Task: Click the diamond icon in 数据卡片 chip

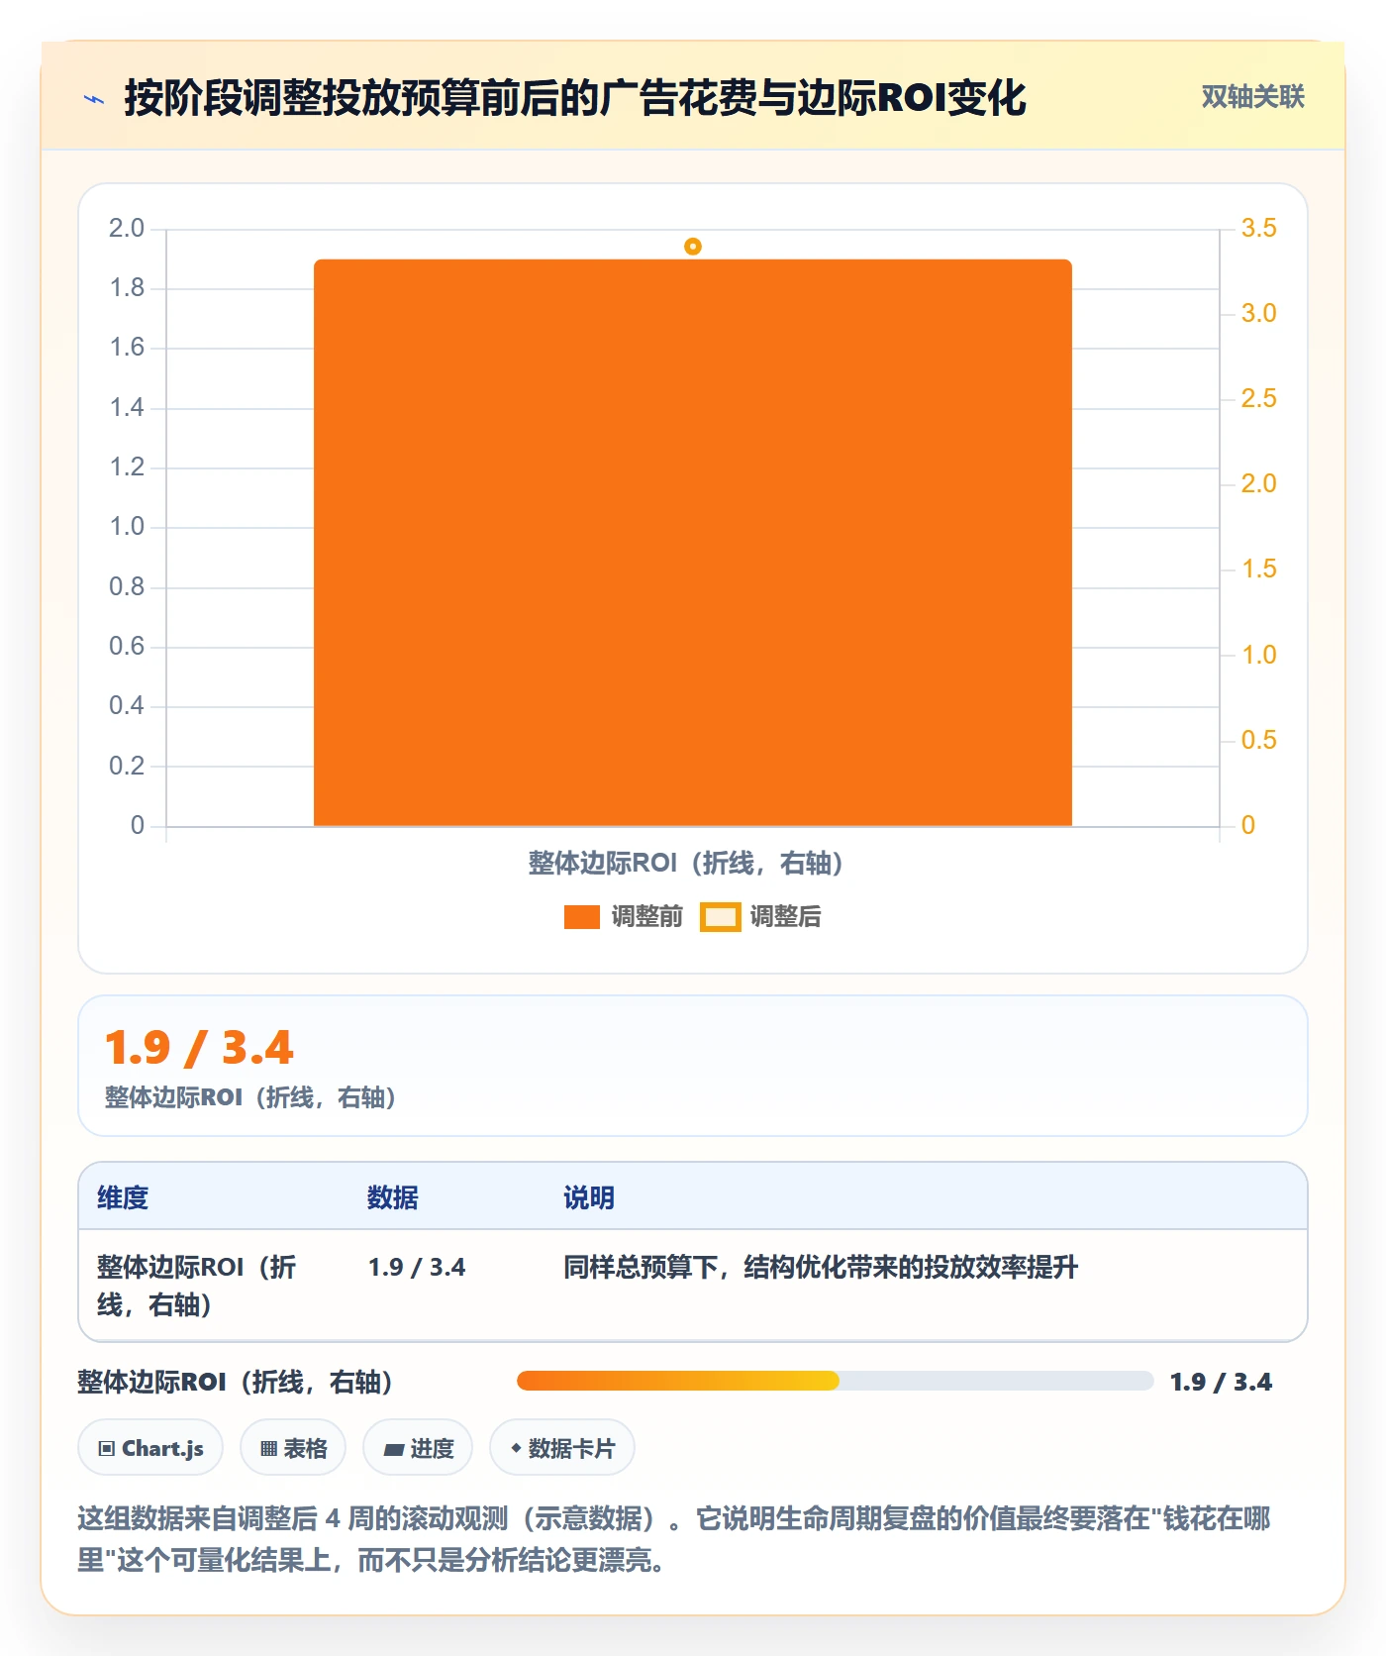Action: pyautogui.click(x=516, y=1448)
